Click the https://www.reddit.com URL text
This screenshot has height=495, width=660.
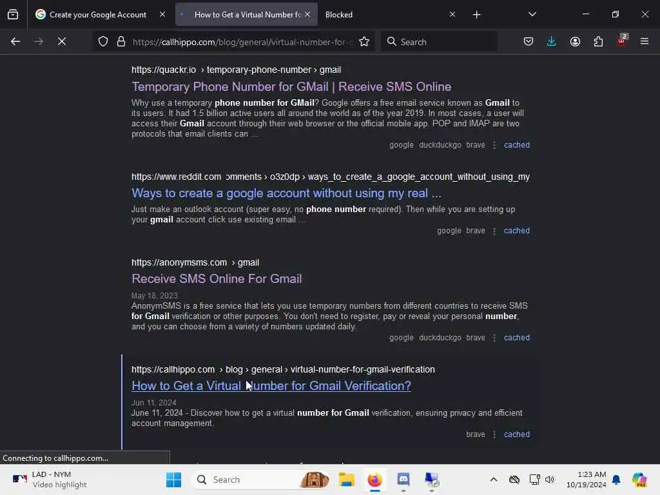[177, 177]
